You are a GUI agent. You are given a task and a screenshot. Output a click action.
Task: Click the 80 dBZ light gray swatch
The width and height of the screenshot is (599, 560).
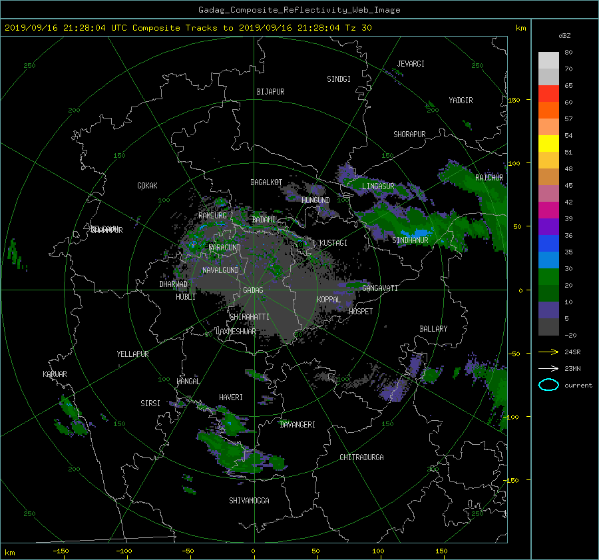point(548,61)
